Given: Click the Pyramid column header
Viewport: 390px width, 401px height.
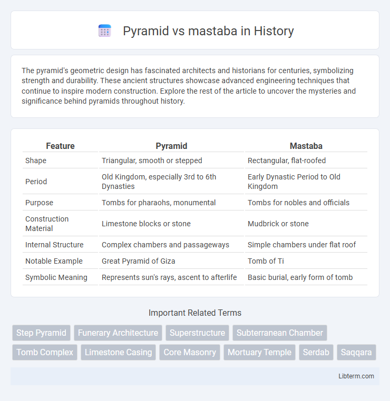Looking at the screenshot, I should pyautogui.click(x=171, y=146).
